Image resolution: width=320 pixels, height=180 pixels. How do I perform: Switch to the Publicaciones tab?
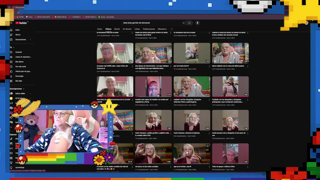pos(149,29)
